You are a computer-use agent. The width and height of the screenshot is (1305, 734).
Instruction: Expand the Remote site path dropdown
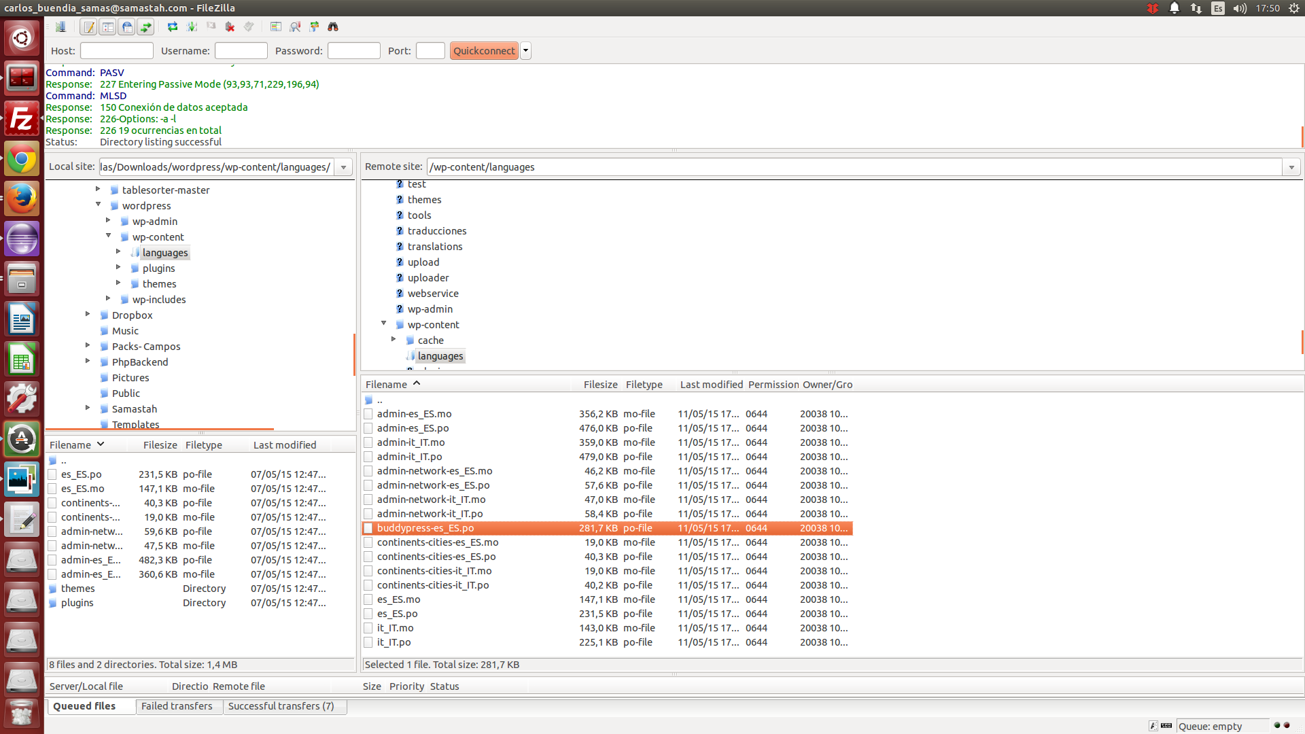click(1291, 167)
